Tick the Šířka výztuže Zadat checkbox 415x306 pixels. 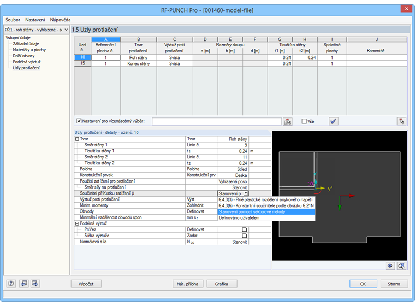244,236
